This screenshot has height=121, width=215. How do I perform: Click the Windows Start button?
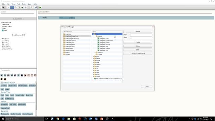click(3, 119)
